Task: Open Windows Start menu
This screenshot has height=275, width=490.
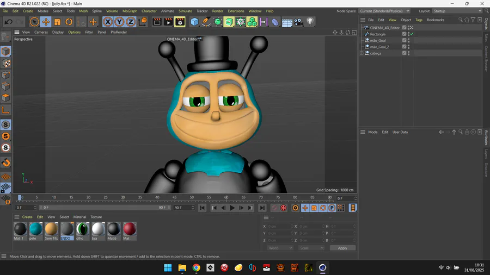Action: click(x=168, y=268)
